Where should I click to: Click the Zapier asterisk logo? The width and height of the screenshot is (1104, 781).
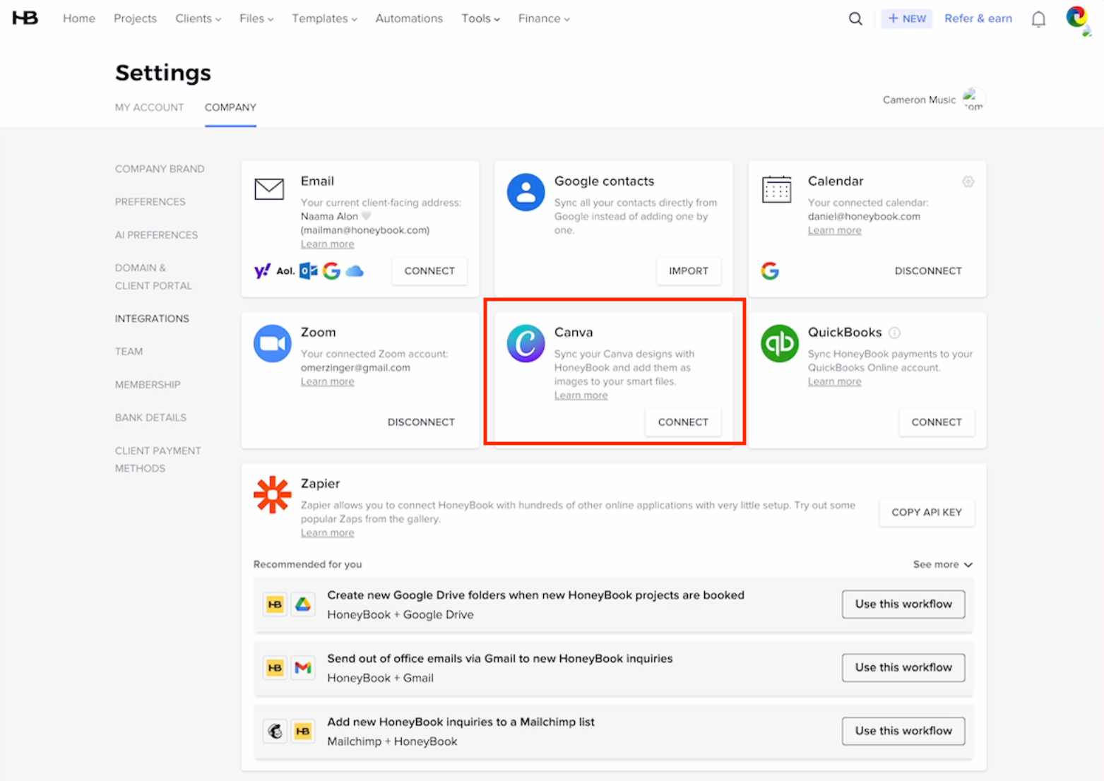pyautogui.click(x=272, y=494)
